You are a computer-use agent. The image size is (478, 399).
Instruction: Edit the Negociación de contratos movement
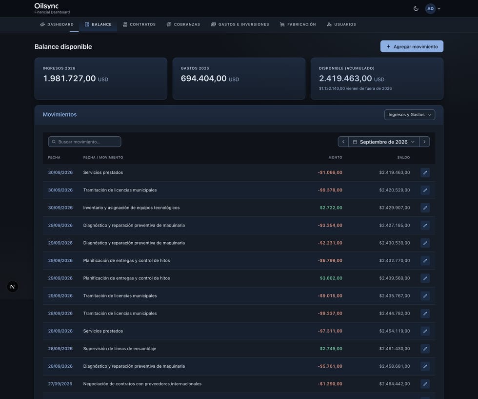coord(425,384)
